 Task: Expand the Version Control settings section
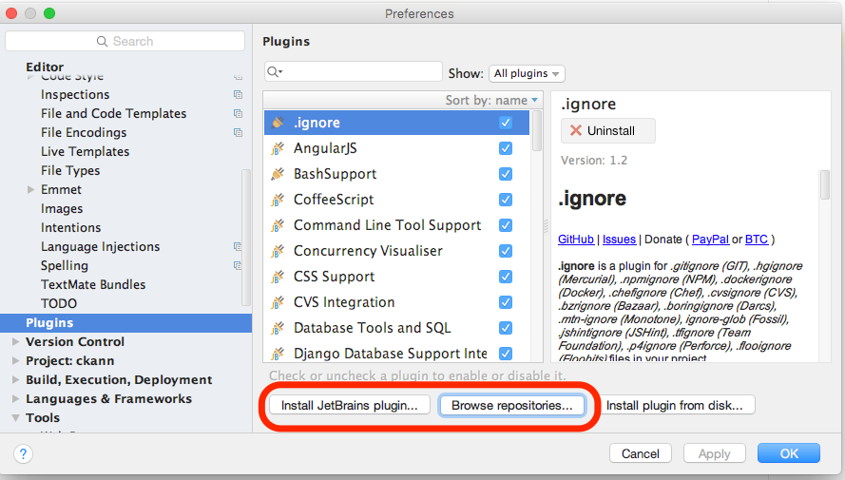(15, 342)
